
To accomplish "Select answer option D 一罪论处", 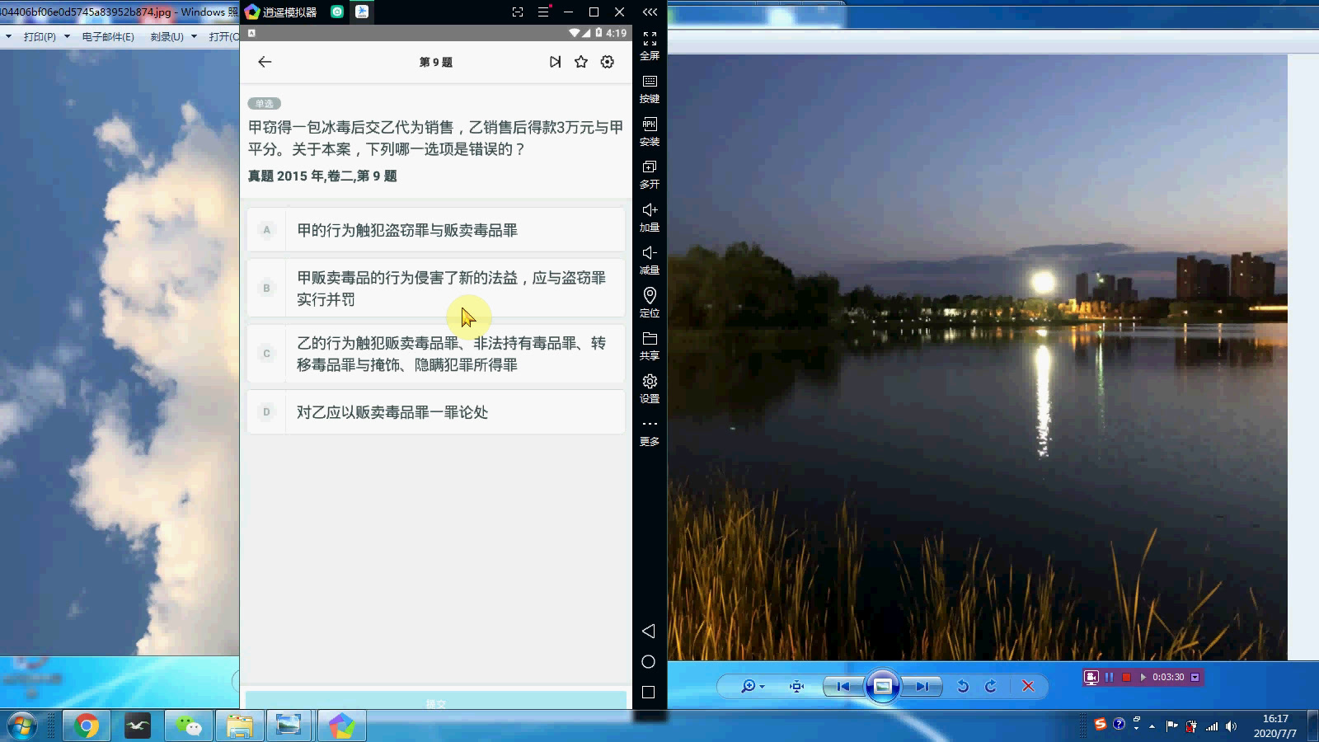I will (436, 412).
